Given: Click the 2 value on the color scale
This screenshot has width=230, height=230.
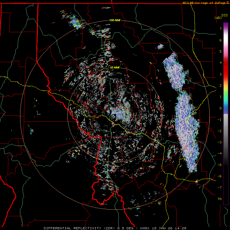Looking at the screenshot, I should [221, 86].
